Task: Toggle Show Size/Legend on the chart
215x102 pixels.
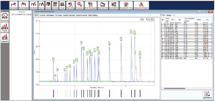Action: point(90,5)
